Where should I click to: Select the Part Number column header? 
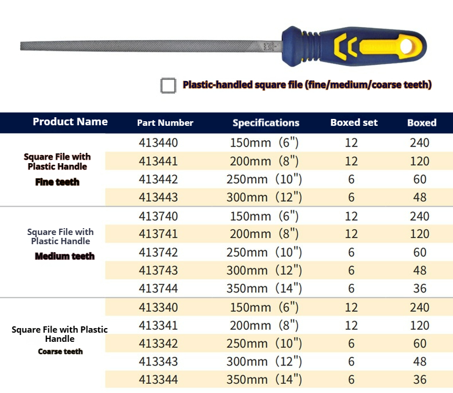click(165, 123)
